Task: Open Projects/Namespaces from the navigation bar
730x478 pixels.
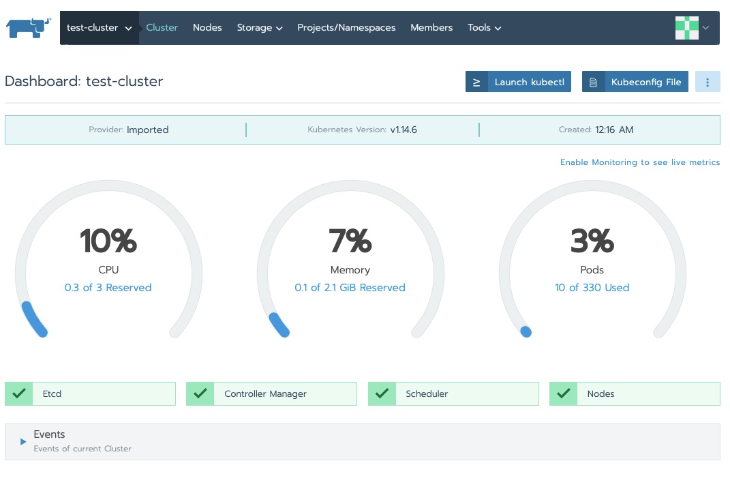Action: point(346,28)
